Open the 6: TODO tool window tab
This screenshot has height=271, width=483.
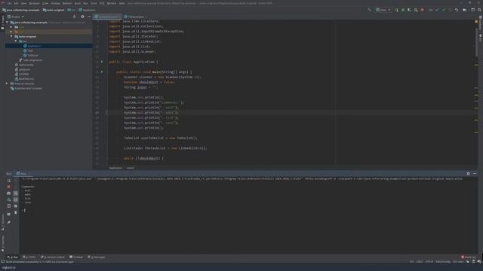point(29,257)
